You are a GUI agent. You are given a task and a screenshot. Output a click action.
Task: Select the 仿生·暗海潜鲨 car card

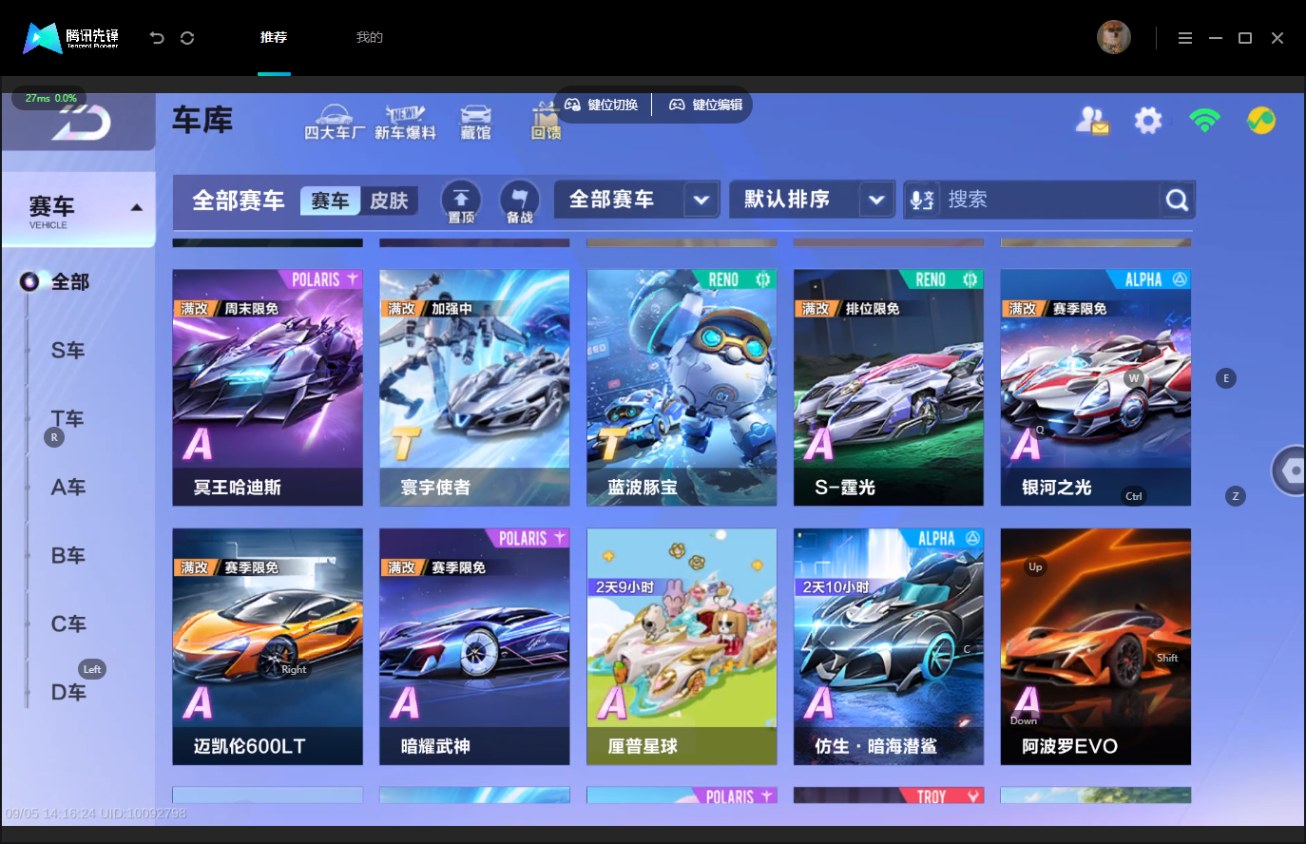click(889, 646)
